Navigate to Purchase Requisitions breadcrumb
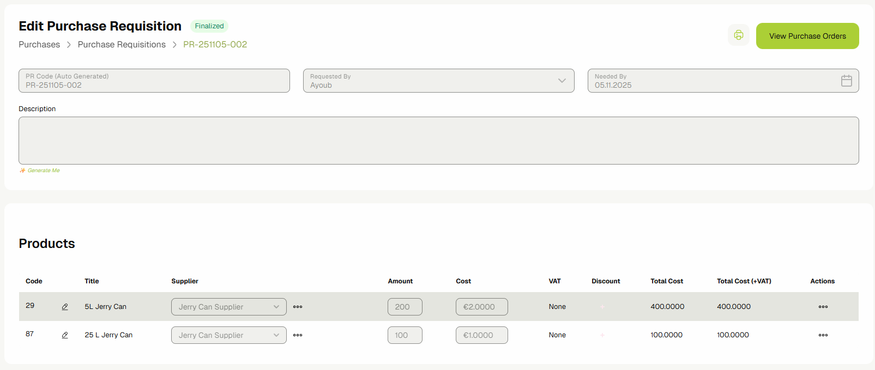The height and width of the screenshot is (370, 875). click(x=122, y=45)
